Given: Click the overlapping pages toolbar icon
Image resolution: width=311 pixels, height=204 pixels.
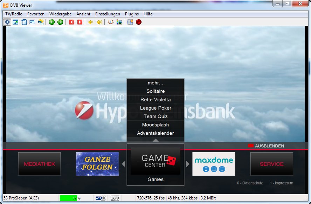Looking at the screenshot, I should 24,22.
